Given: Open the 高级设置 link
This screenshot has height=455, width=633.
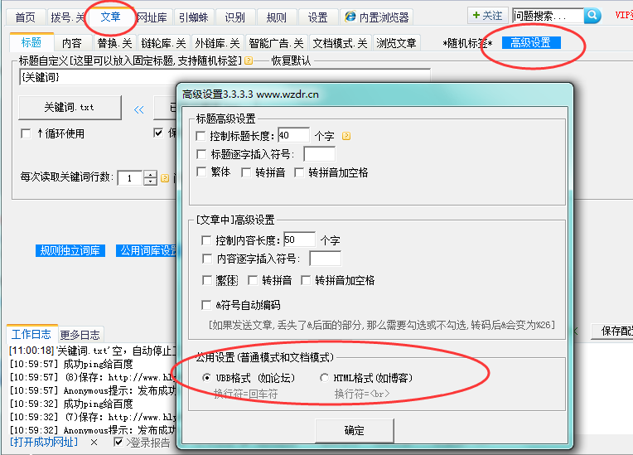Looking at the screenshot, I should pyautogui.click(x=531, y=43).
